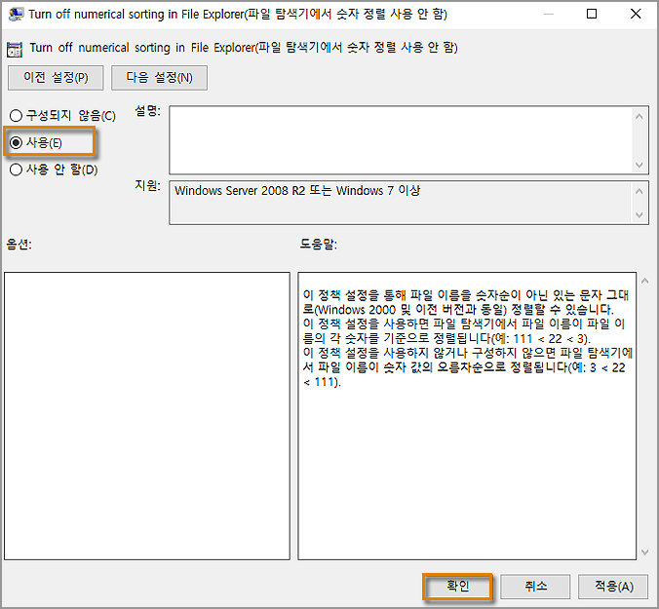Click scroll down arrow in 설명 box
Screen dimensions: 659x609
(x=640, y=165)
